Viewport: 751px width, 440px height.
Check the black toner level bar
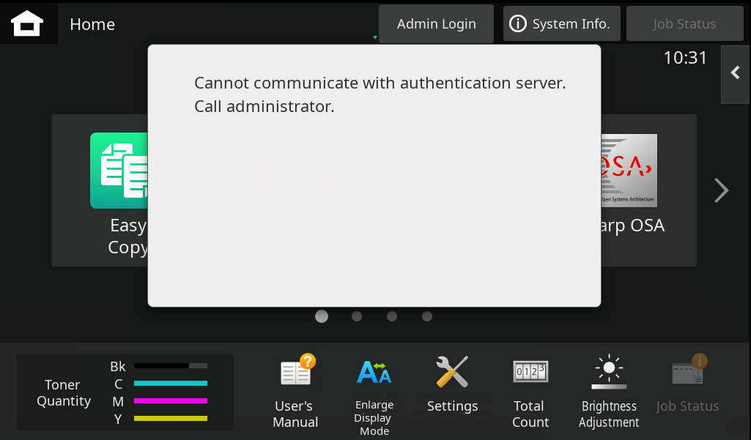(x=171, y=366)
